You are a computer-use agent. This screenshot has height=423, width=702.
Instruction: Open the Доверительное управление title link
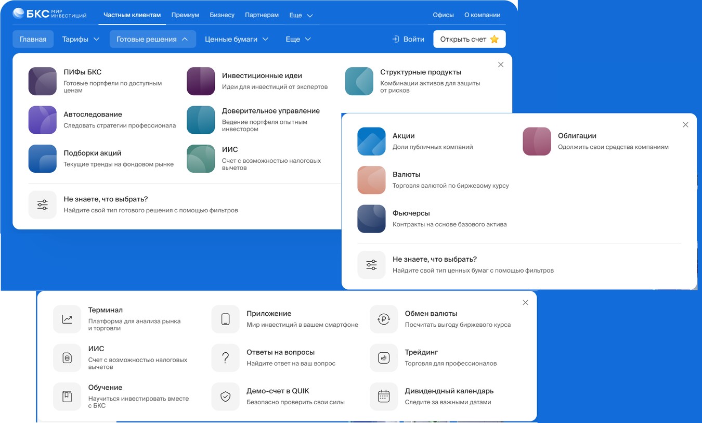(271, 111)
